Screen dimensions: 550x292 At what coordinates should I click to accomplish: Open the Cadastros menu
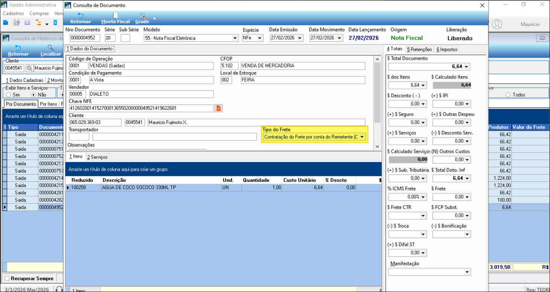[x=13, y=13]
